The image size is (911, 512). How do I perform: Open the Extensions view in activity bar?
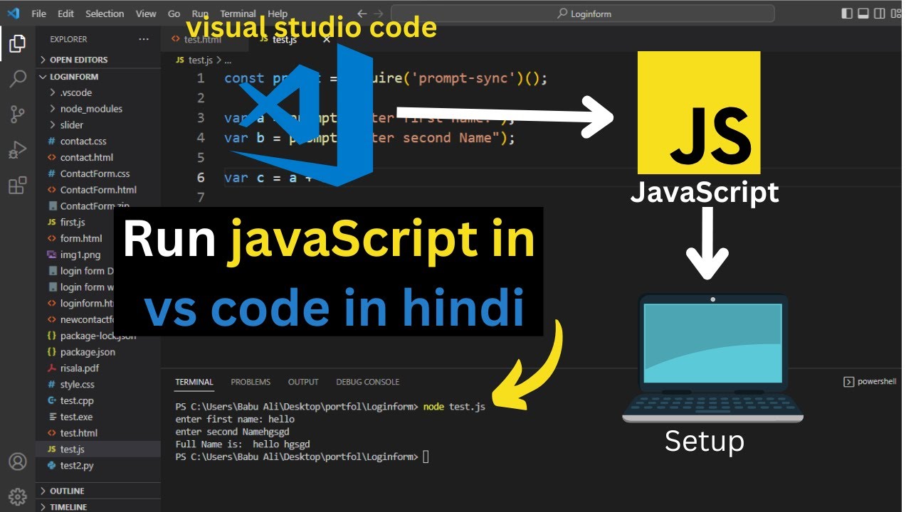tap(17, 186)
